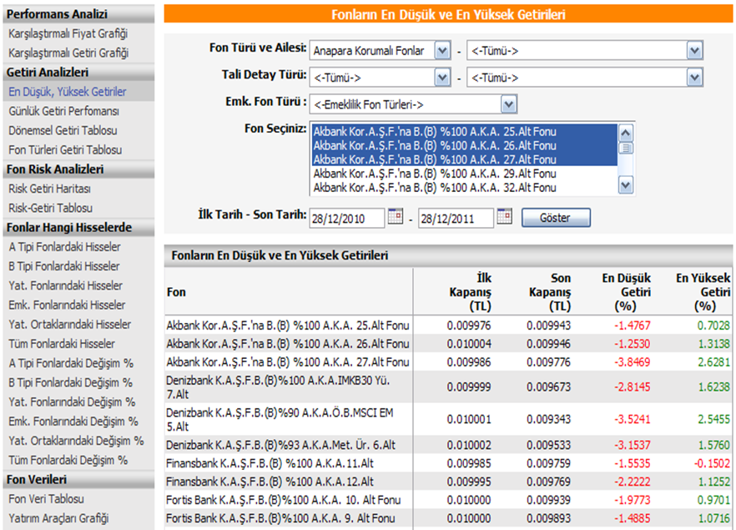
Task: Open Tüm Fonlardaki Değişim % link
Action: click(68, 461)
